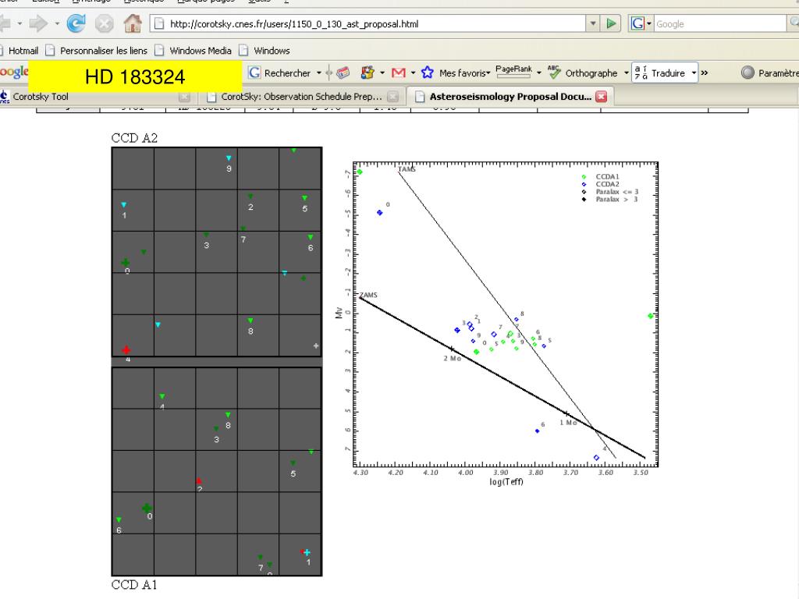Click the Google search engine icon
The width and height of the screenshot is (799, 599).
coord(637,23)
